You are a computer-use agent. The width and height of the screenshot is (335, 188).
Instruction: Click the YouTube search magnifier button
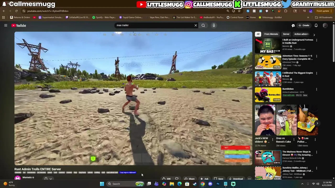tap(203, 25)
